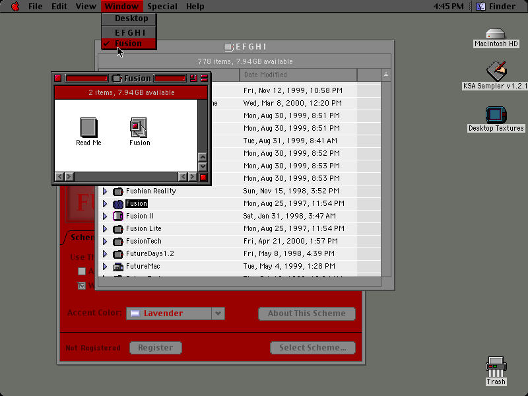Sort by the Date Modified column header
The height and width of the screenshot is (396, 528).
pos(298,75)
